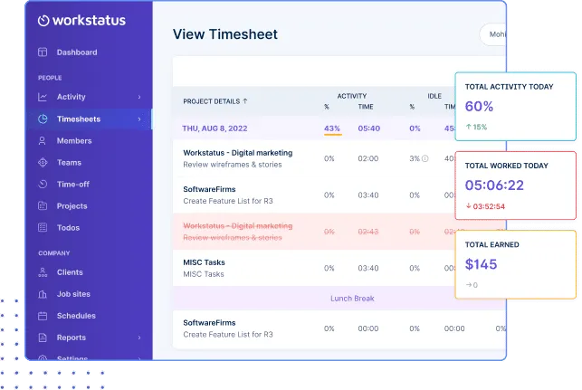The height and width of the screenshot is (390, 582).
Task: Click the 60% total activity value
Action: [479, 107]
